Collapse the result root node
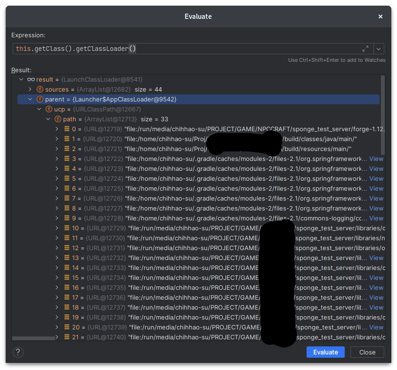The height and width of the screenshot is (370, 397). tap(21, 79)
